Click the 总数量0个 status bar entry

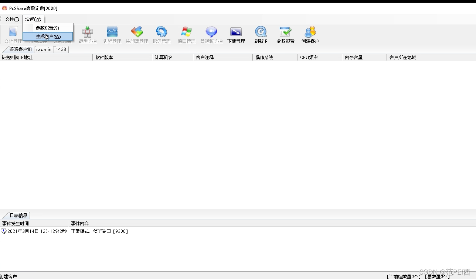click(437, 276)
